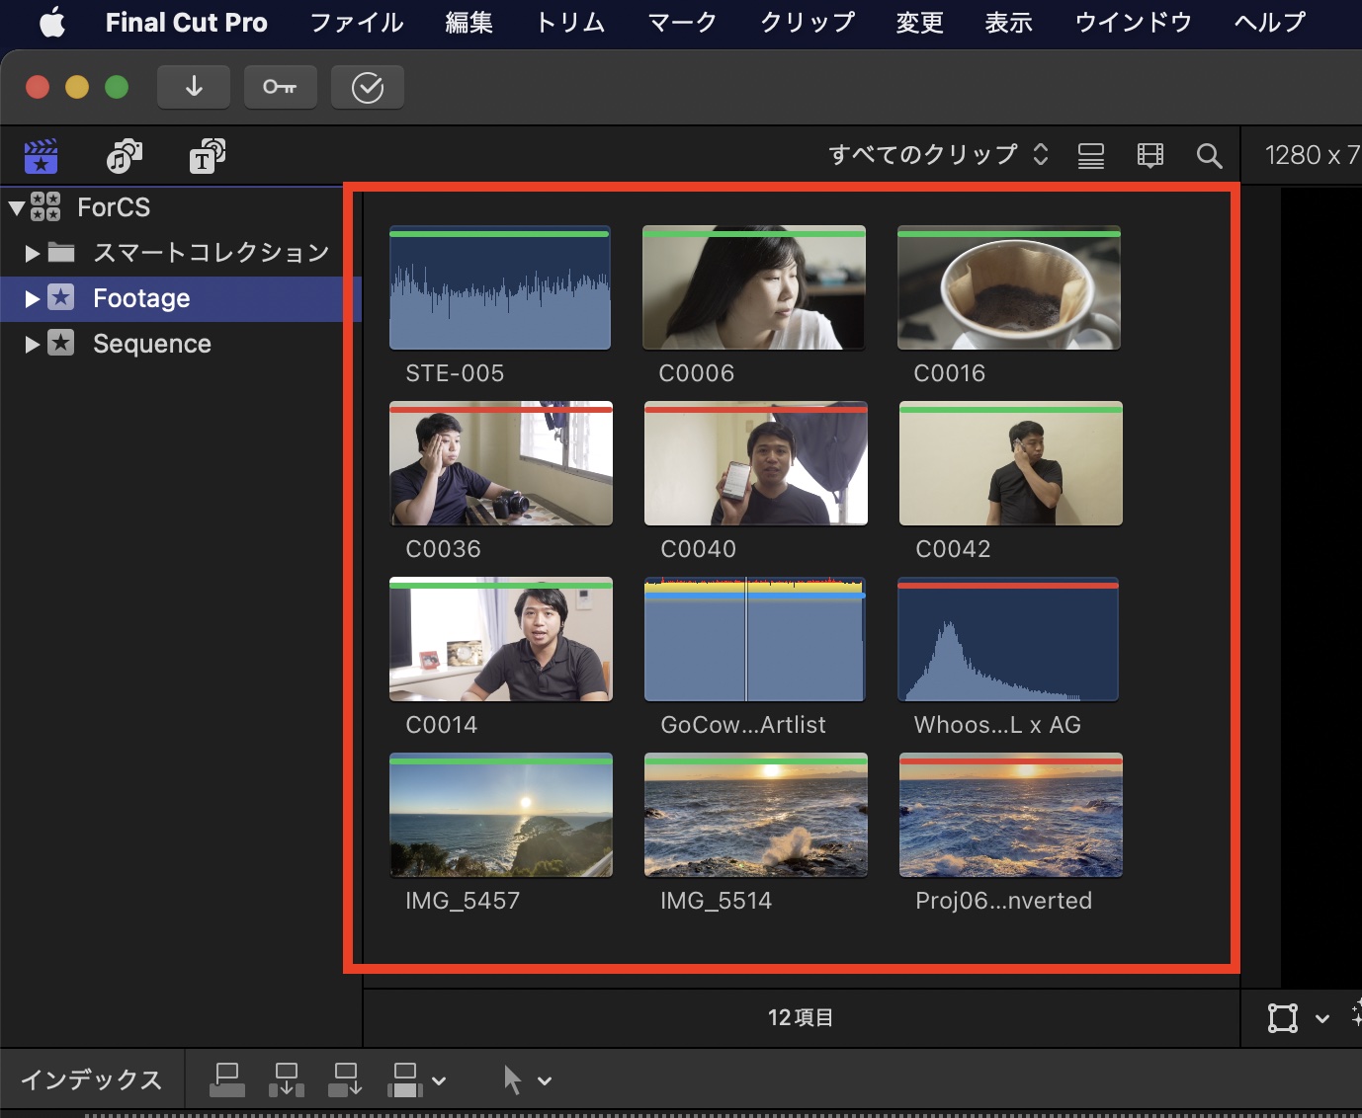Open the すべてのクリップ filter dropdown
The image size is (1362, 1118).
tap(938, 155)
